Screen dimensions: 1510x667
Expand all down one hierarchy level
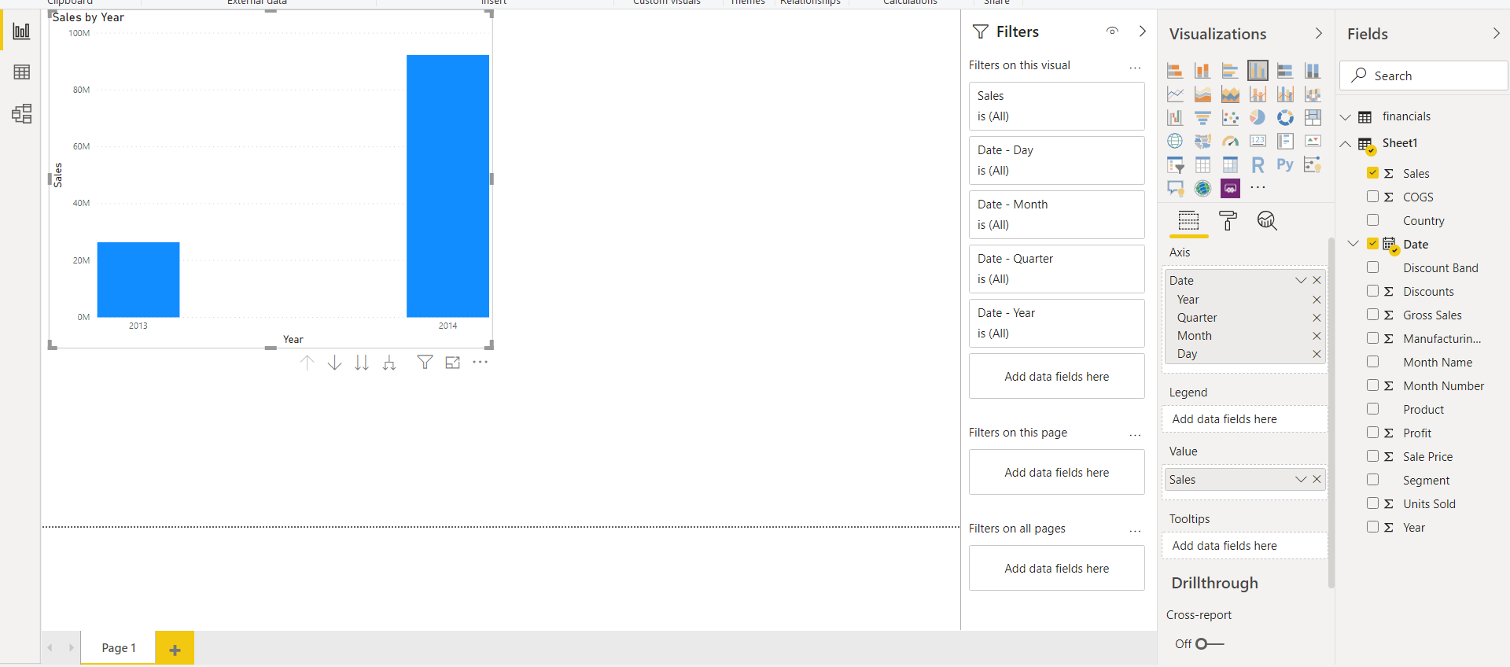click(x=389, y=363)
